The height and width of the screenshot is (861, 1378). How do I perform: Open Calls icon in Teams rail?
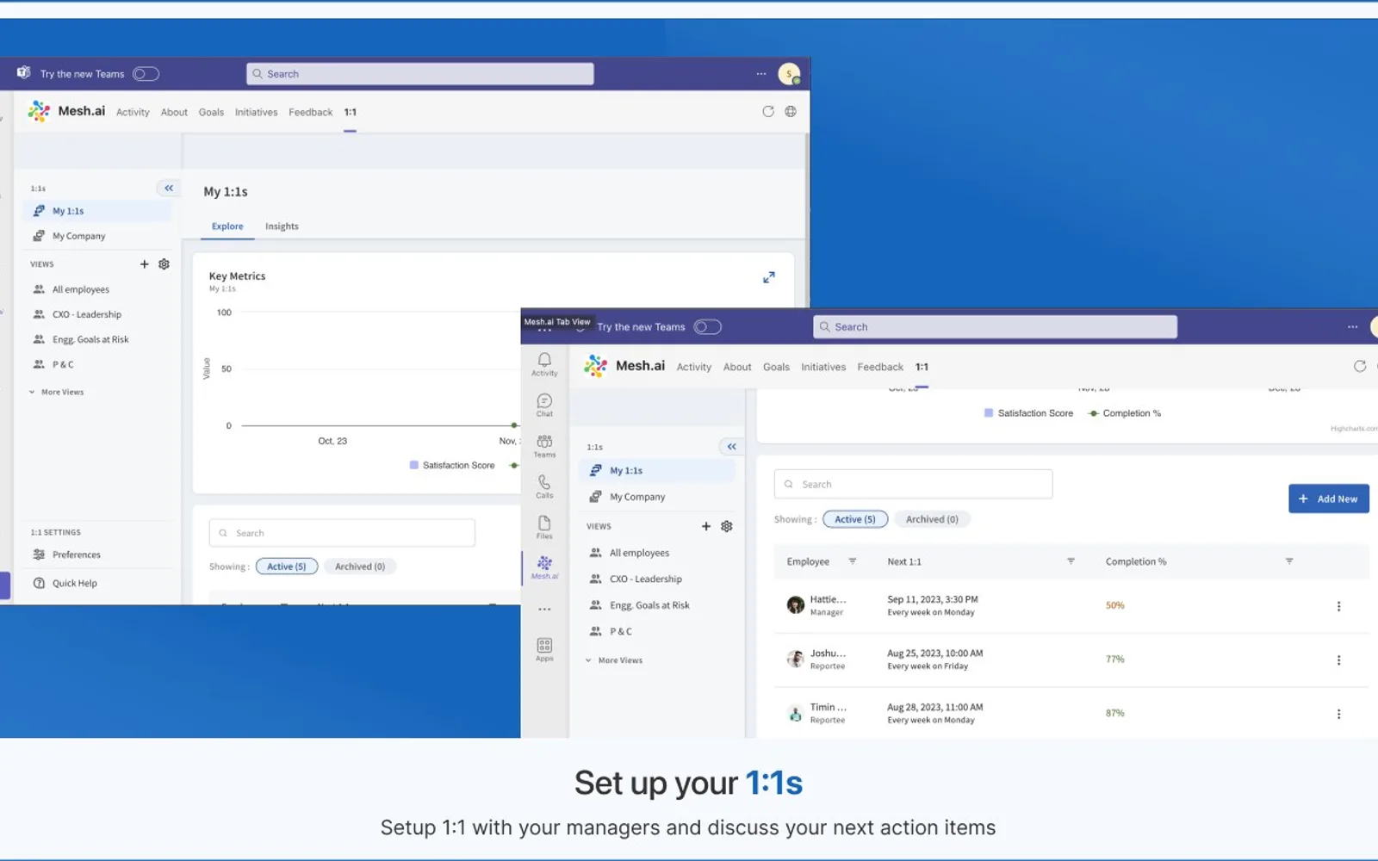coord(544,486)
